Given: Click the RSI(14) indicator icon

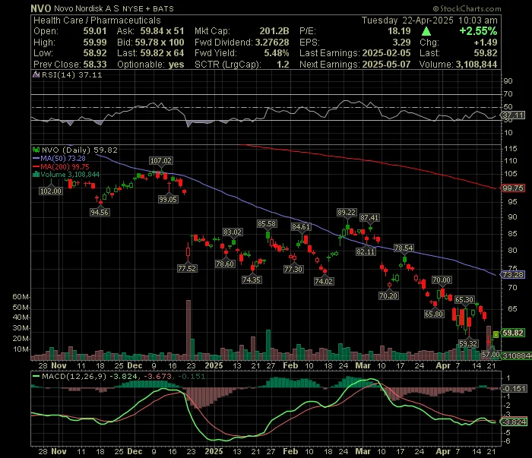Looking at the screenshot, I should pos(36,74).
